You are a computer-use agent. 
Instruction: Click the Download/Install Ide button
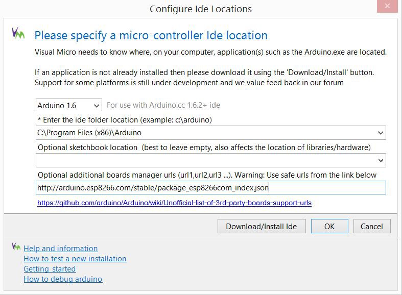pos(262,227)
